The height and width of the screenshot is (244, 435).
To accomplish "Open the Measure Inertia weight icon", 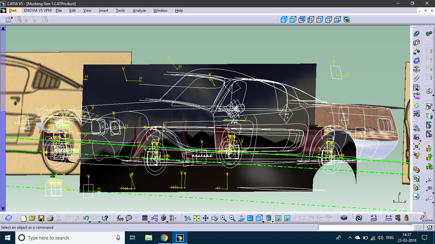I will click(x=406, y=218).
